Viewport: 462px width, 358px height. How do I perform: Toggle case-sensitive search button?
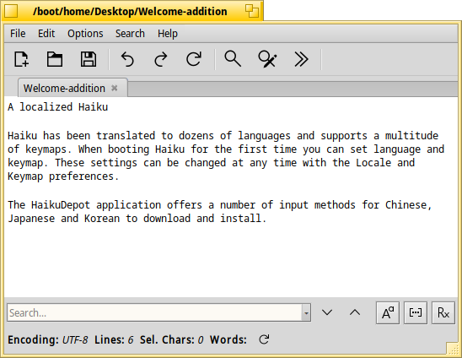pyautogui.click(x=388, y=313)
